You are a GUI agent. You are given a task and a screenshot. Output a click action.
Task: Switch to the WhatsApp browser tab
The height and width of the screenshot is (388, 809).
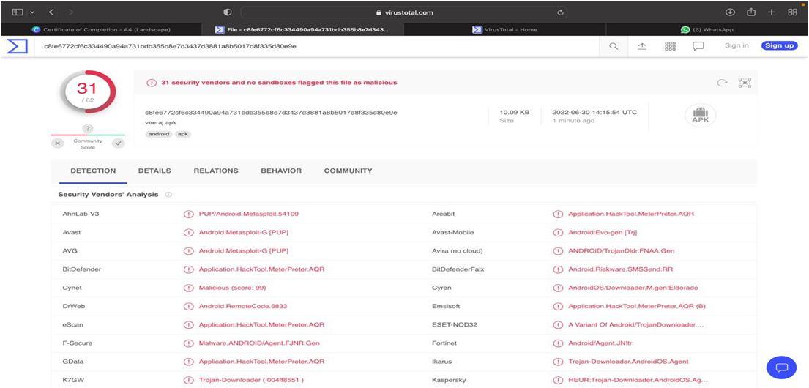click(x=707, y=30)
